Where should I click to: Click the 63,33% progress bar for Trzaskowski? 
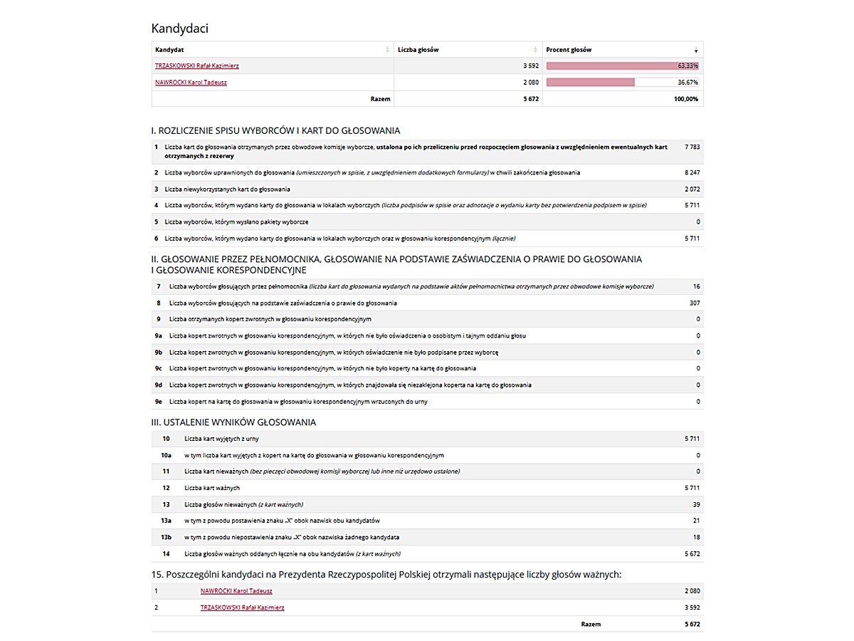622,66
